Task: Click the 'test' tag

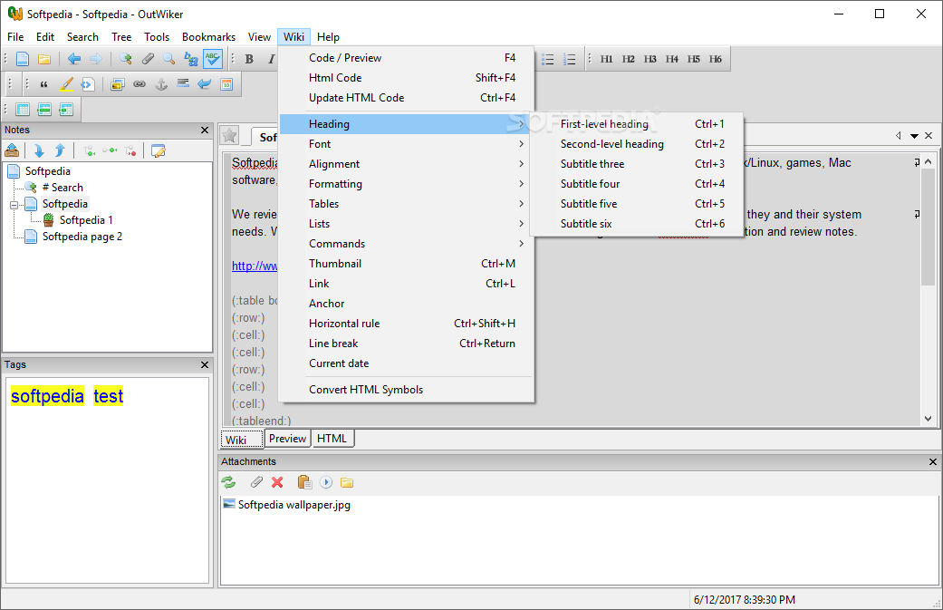Action: point(109,396)
